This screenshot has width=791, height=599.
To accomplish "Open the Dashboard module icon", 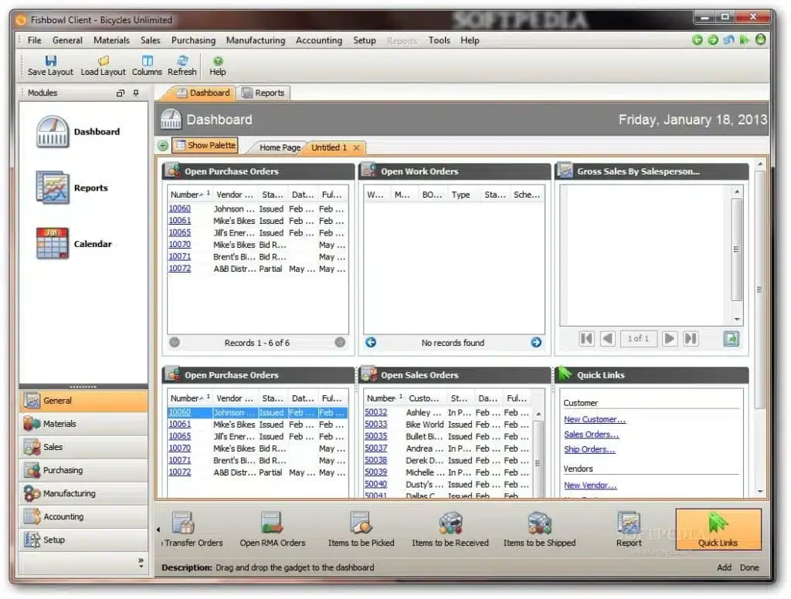I will pyautogui.click(x=53, y=132).
